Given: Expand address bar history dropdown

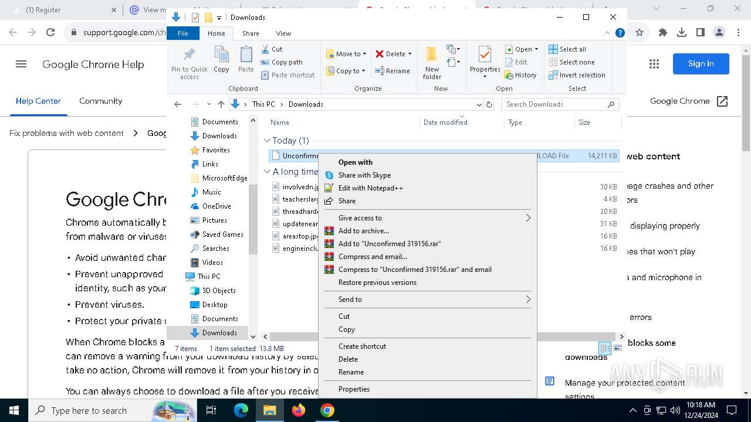Looking at the screenshot, I should click(479, 104).
